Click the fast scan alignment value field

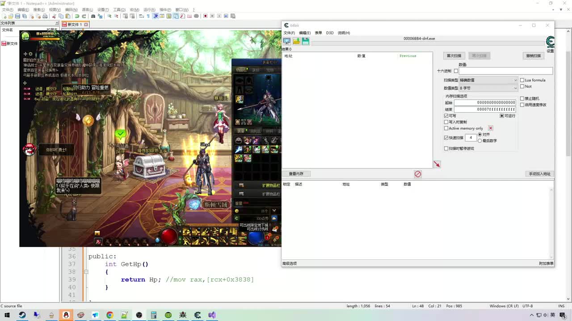(x=471, y=138)
